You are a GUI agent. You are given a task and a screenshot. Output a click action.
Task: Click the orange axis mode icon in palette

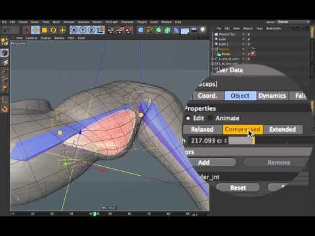pos(5,88)
